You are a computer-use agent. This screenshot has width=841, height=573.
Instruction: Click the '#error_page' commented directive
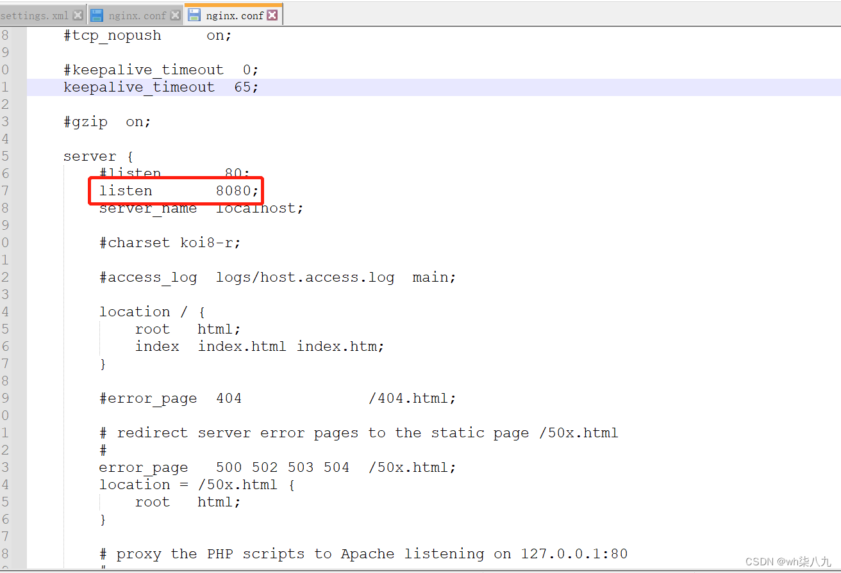tap(148, 399)
